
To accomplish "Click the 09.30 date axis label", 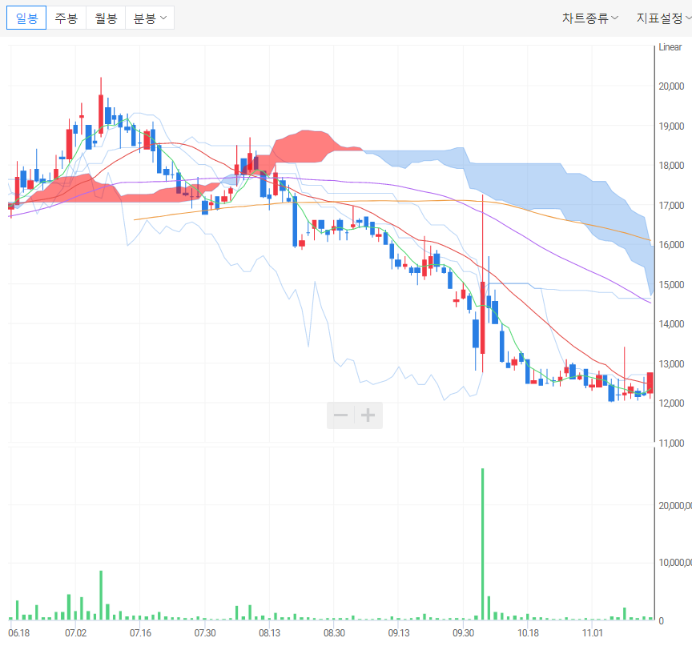I will tap(464, 632).
